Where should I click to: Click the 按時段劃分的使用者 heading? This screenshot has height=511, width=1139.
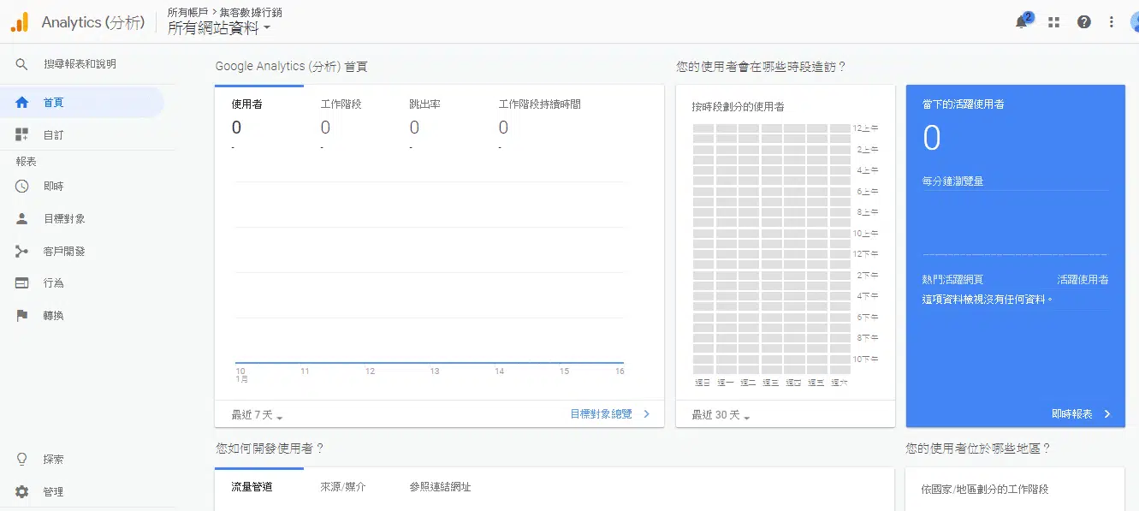[738, 107]
